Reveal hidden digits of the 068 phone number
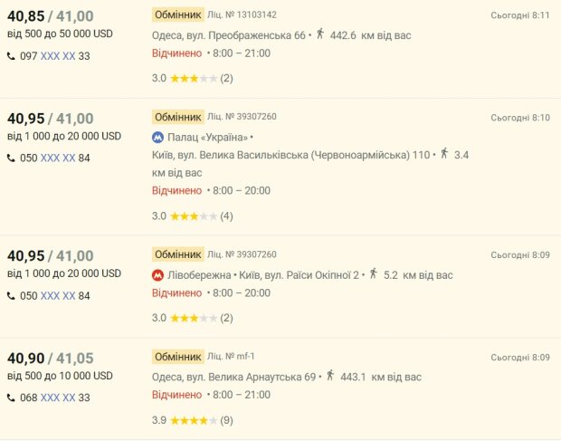The width and height of the screenshot is (561, 441). pyautogui.click(x=58, y=398)
